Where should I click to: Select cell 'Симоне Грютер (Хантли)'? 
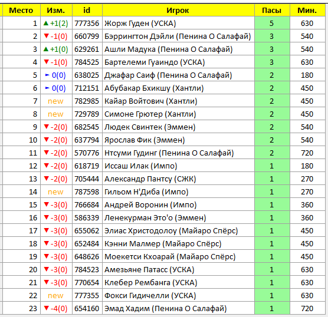178,114
